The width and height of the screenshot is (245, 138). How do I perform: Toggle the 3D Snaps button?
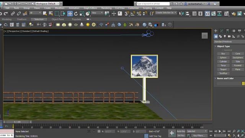(x=127, y=14)
